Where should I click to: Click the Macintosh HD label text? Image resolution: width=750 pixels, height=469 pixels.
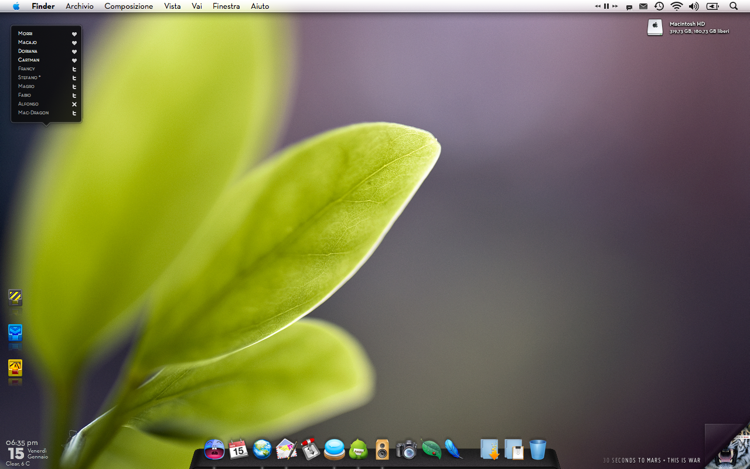pyautogui.click(x=687, y=24)
